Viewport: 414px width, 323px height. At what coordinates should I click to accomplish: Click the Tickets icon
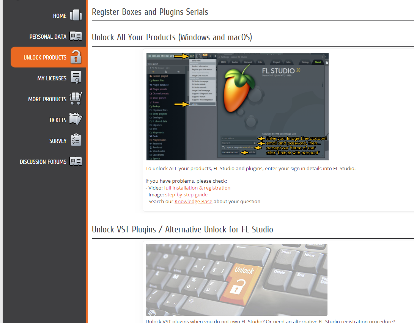(x=76, y=119)
